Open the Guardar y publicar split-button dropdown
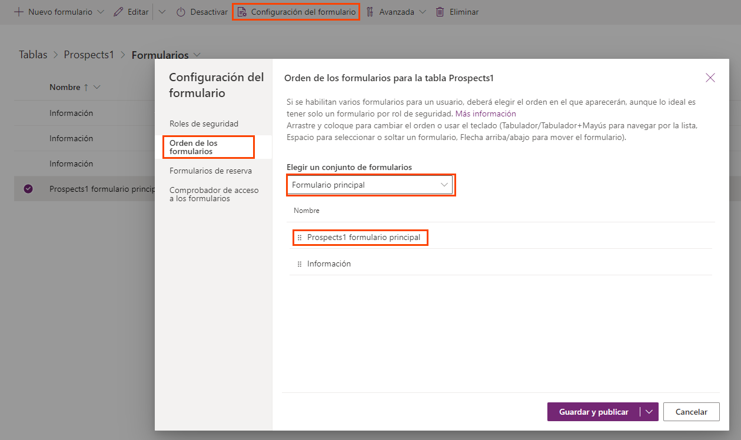Screen dimensions: 741x440 (649, 412)
